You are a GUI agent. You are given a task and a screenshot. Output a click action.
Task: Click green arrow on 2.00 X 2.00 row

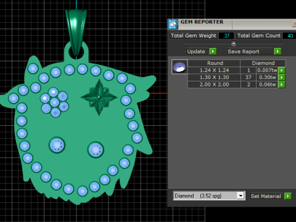click(x=282, y=84)
